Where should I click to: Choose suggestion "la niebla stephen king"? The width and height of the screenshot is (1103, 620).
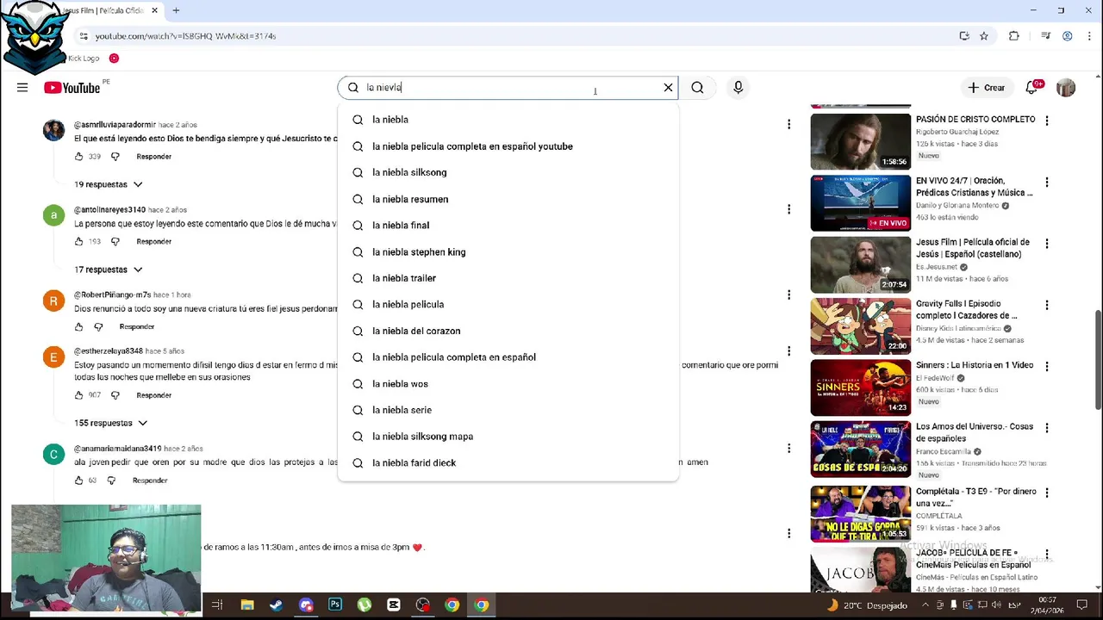point(508,252)
